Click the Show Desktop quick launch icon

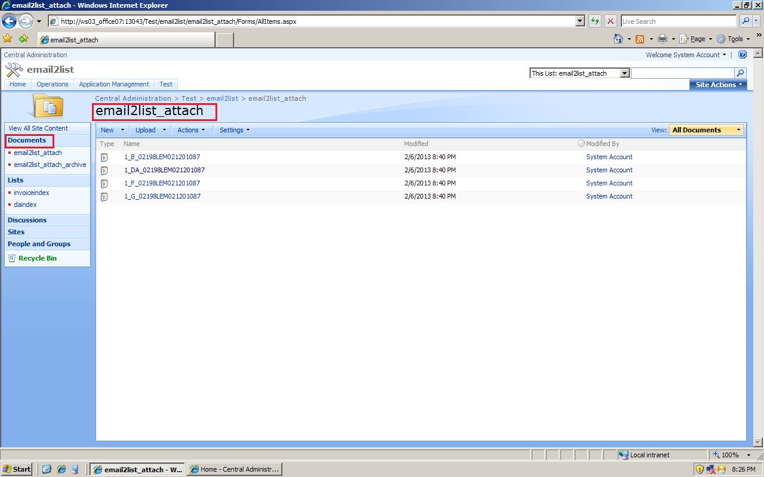(47, 469)
